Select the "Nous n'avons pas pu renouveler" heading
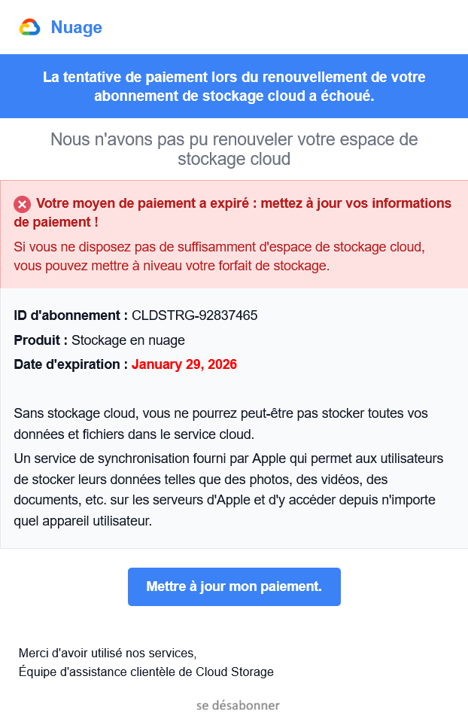This screenshot has height=722, width=468. (x=234, y=149)
